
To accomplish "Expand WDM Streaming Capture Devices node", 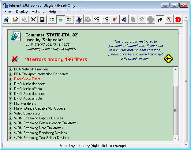I will tap(10, 118).
